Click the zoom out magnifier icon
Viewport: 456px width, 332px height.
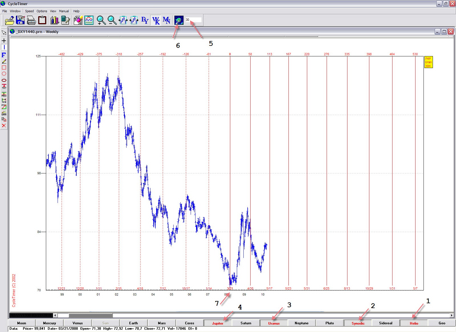click(x=112, y=20)
